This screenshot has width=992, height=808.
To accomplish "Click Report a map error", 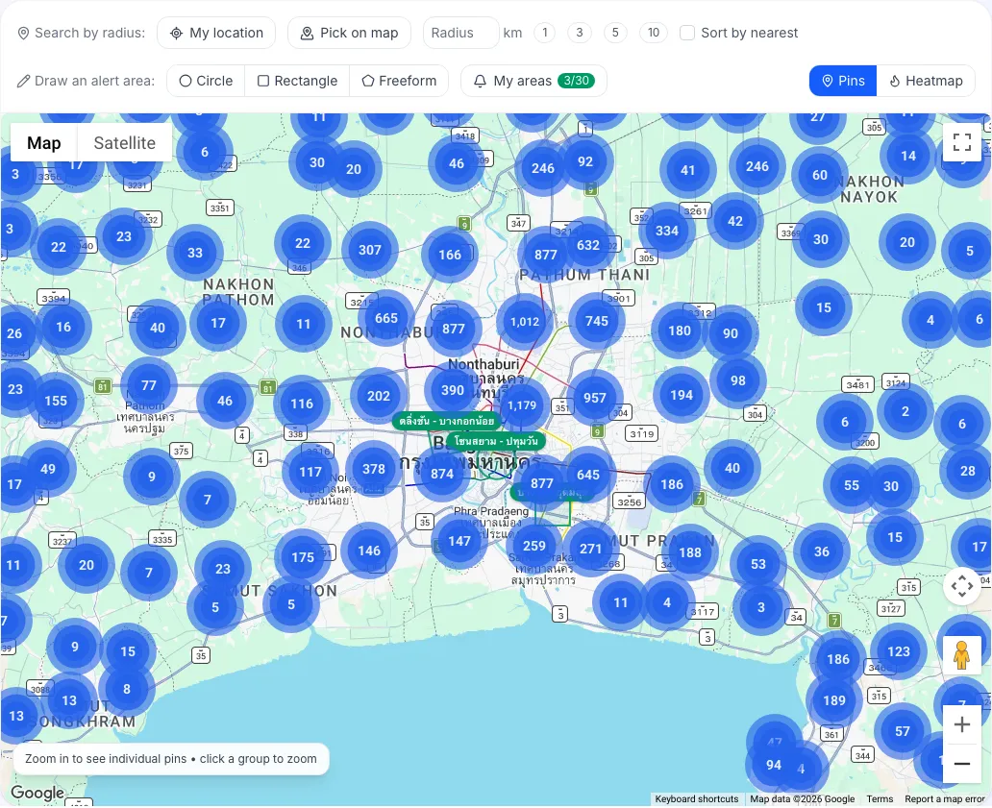I will [945, 799].
